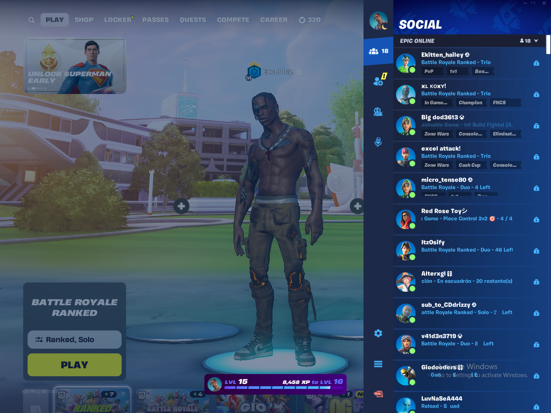Open the PASSES tab

point(155,20)
